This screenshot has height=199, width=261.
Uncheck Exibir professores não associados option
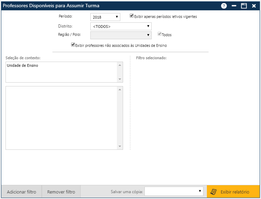(73, 45)
